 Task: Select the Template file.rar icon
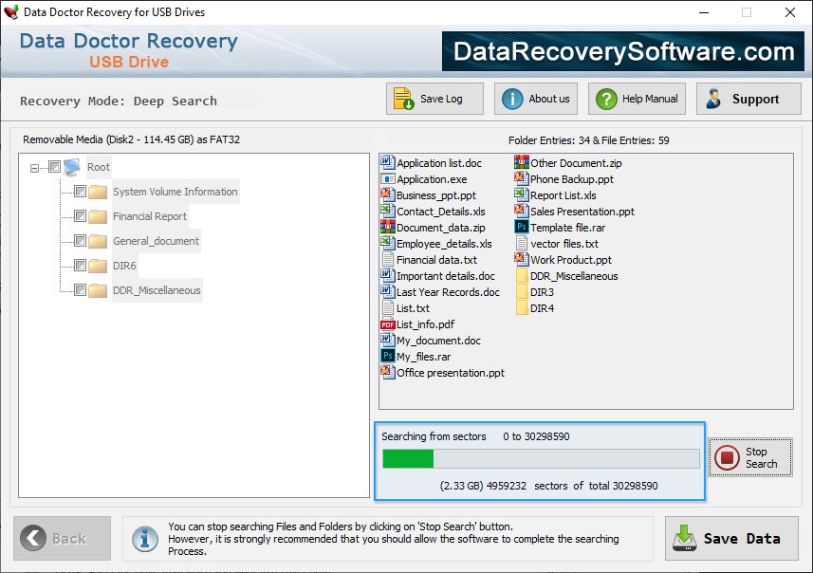tap(520, 227)
